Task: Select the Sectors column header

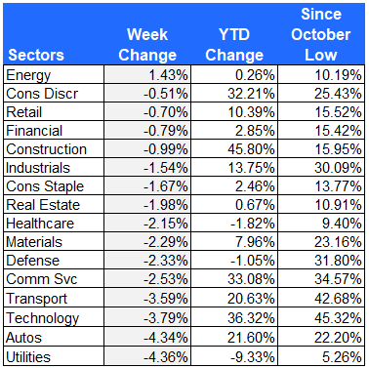Action: click(36, 55)
